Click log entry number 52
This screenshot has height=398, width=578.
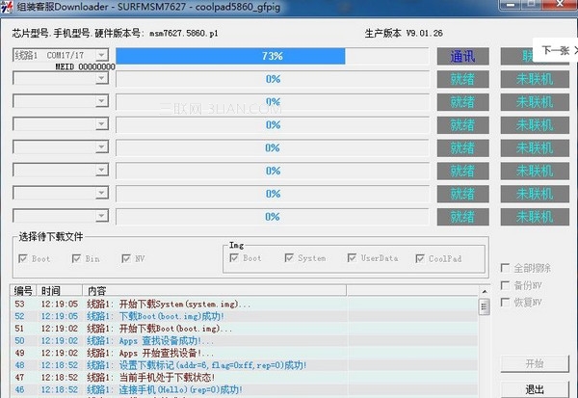pos(19,316)
